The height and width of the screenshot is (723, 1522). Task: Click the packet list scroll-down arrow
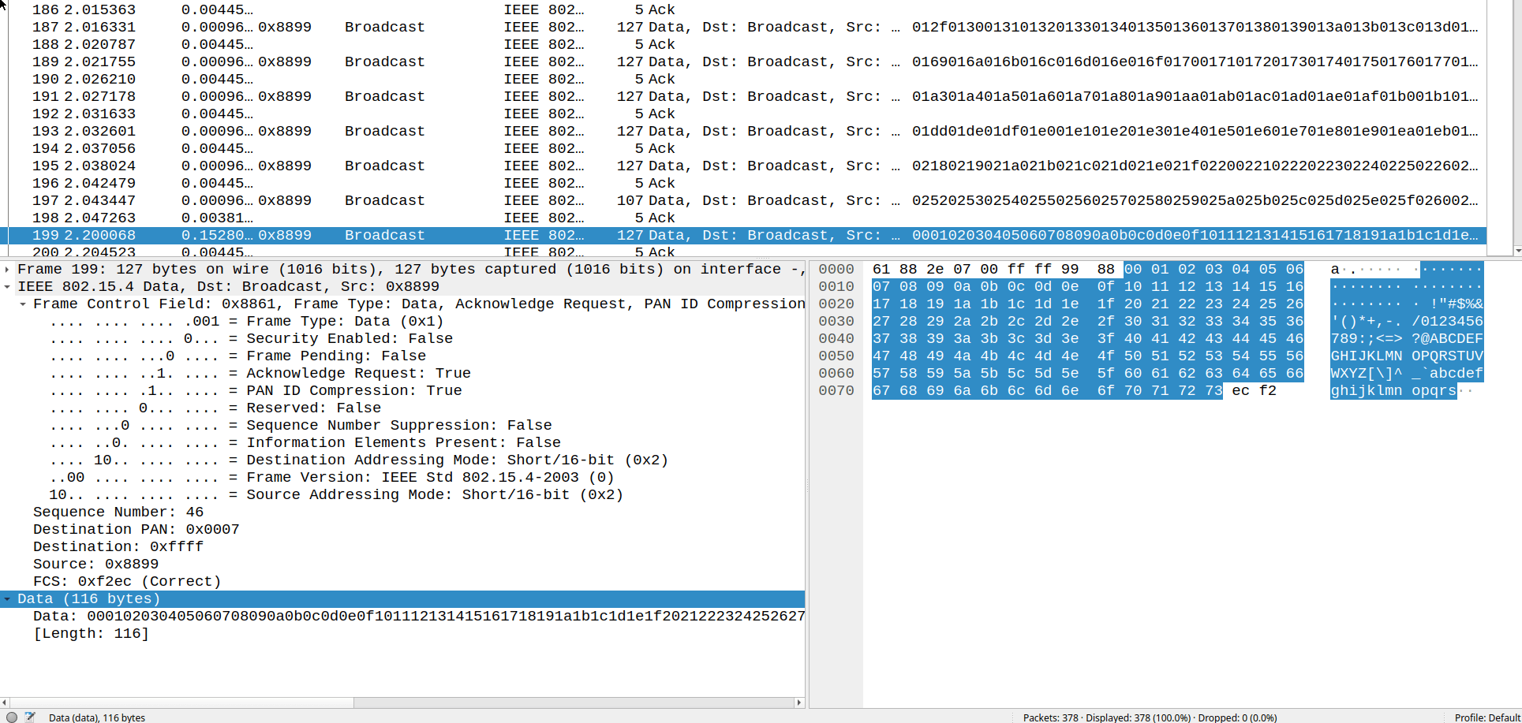[1517, 251]
